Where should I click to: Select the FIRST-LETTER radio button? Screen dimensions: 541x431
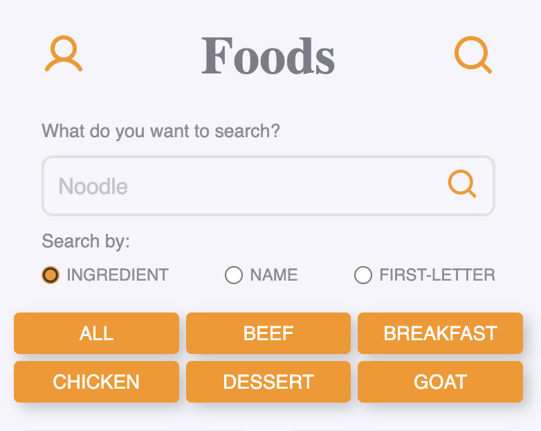click(363, 275)
